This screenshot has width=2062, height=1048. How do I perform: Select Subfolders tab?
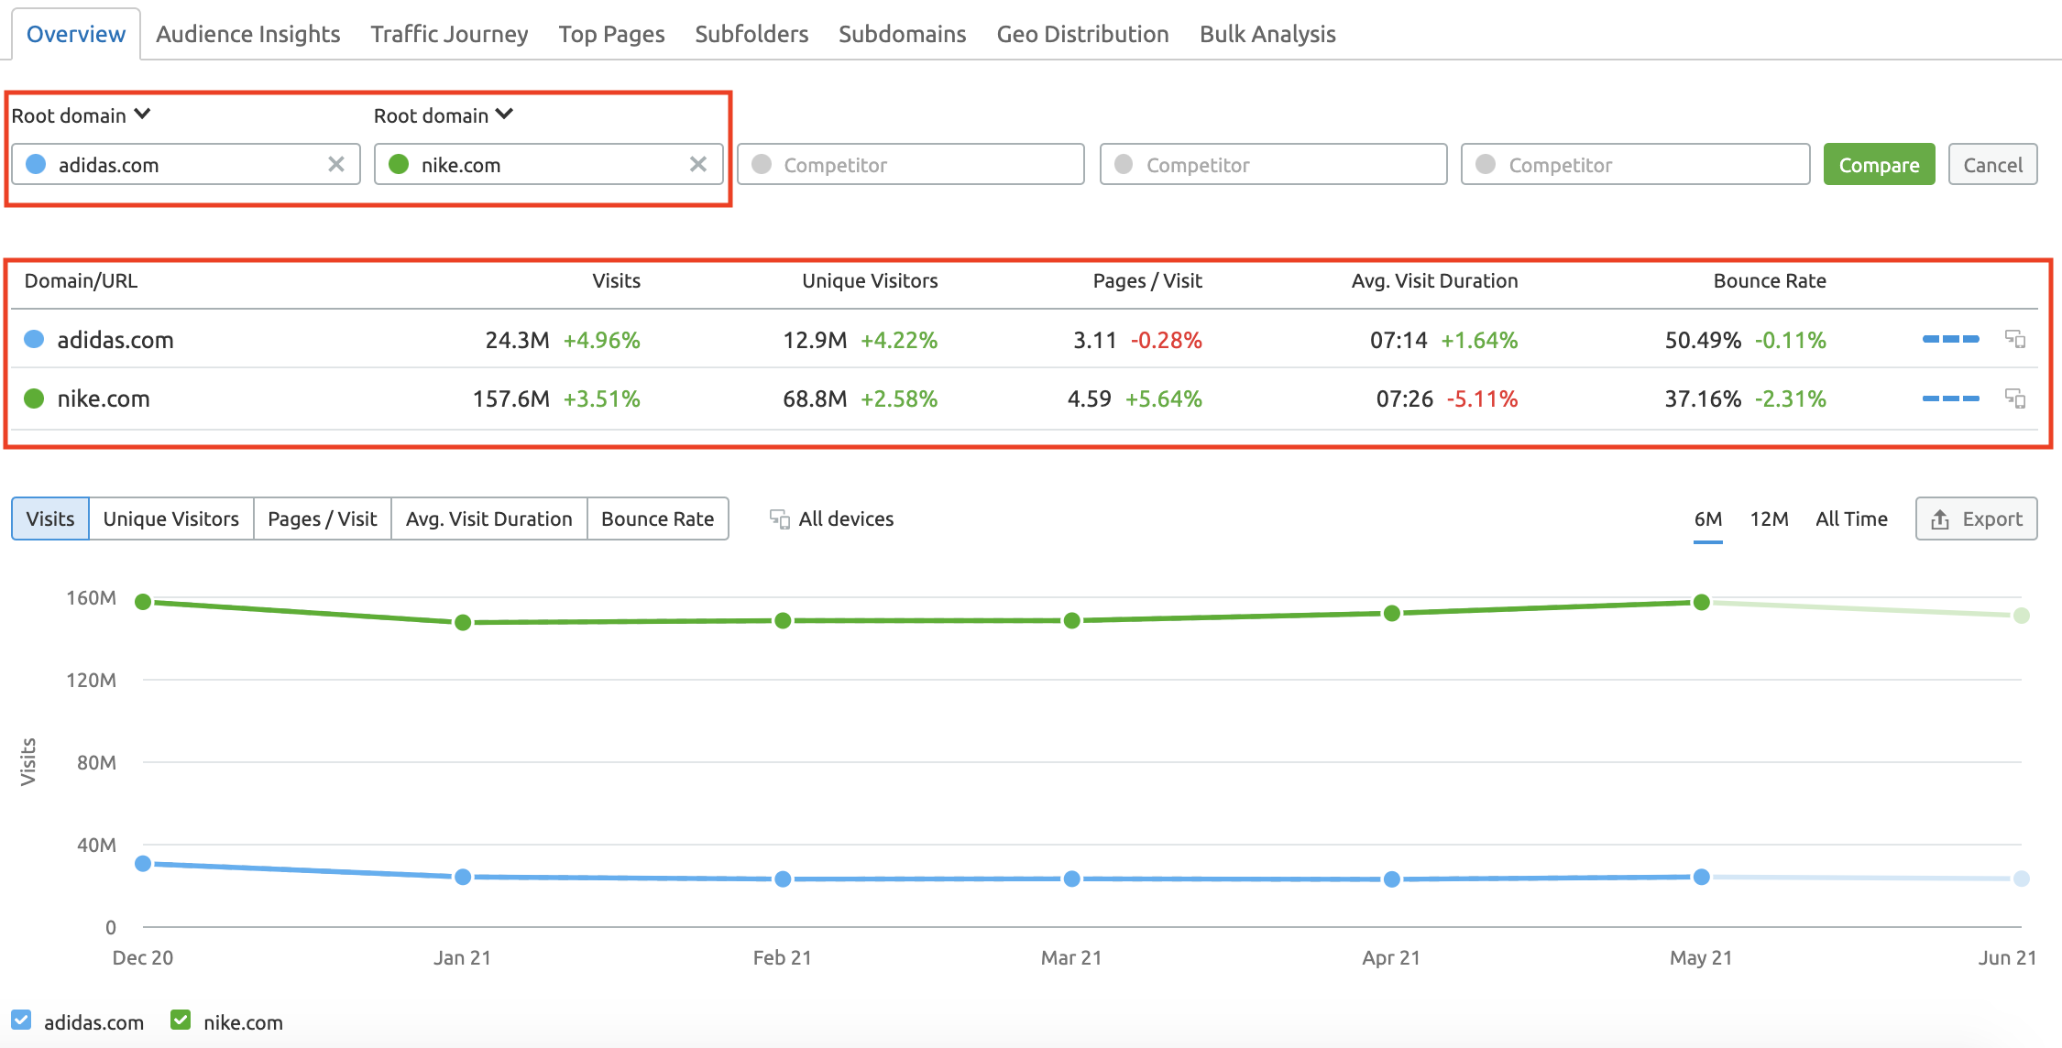click(x=751, y=34)
